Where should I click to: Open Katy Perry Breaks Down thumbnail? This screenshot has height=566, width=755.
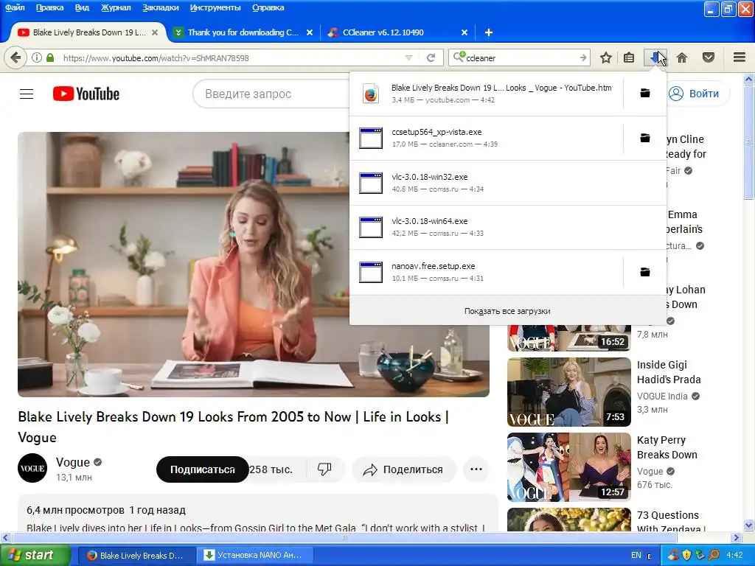point(568,467)
